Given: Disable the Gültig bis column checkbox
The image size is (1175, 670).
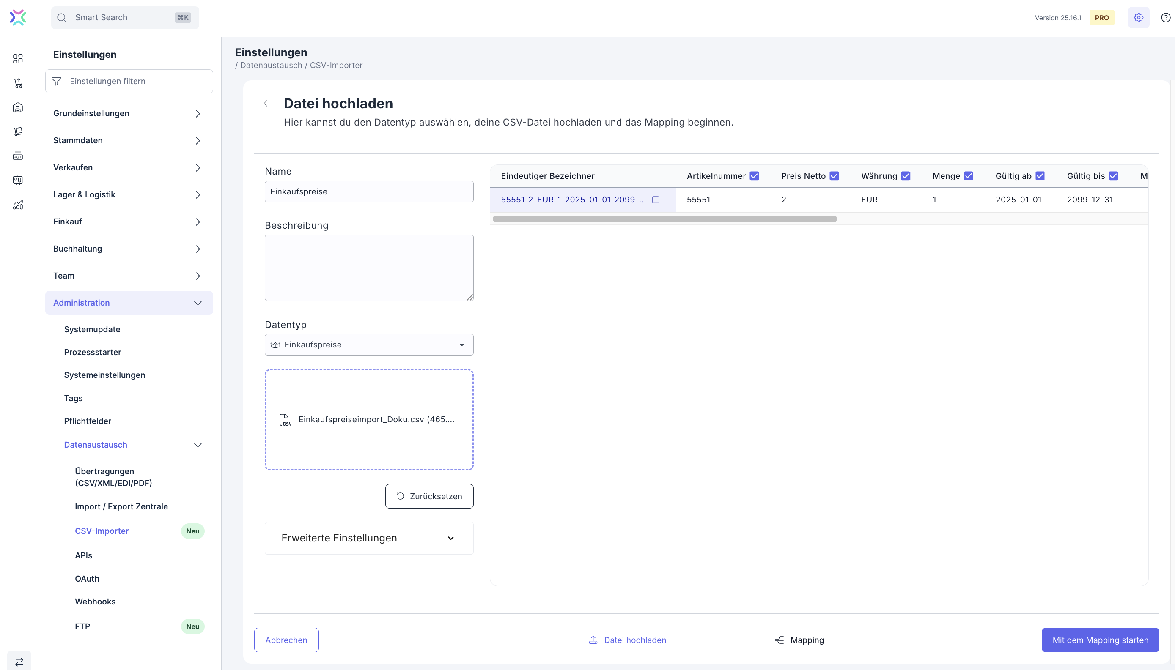Looking at the screenshot, I should click(x=1113, y=176).
